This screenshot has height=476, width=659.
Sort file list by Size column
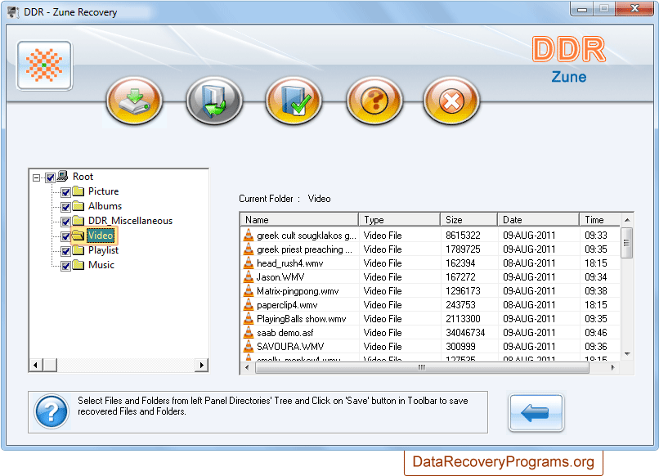(469, 220)
